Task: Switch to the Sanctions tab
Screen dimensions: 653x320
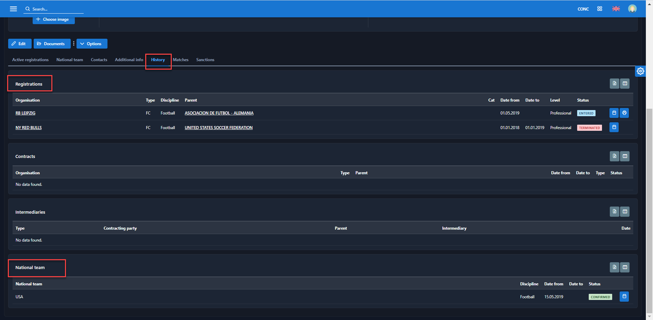Action: point(205,60)
